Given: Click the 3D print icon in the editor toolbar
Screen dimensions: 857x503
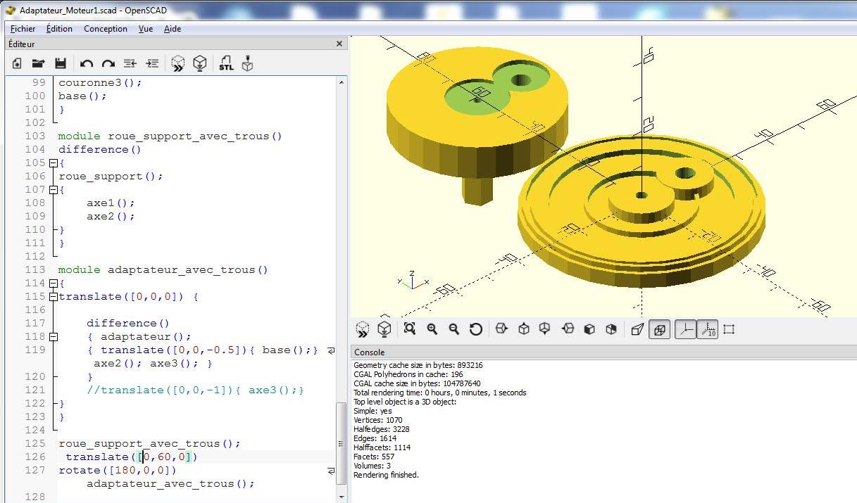Looking at the screenshot, I should click(247, 64).
